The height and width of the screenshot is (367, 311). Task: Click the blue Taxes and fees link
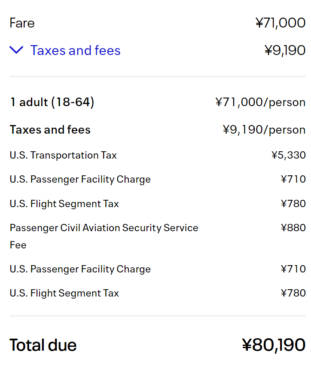tap(75, 50)
